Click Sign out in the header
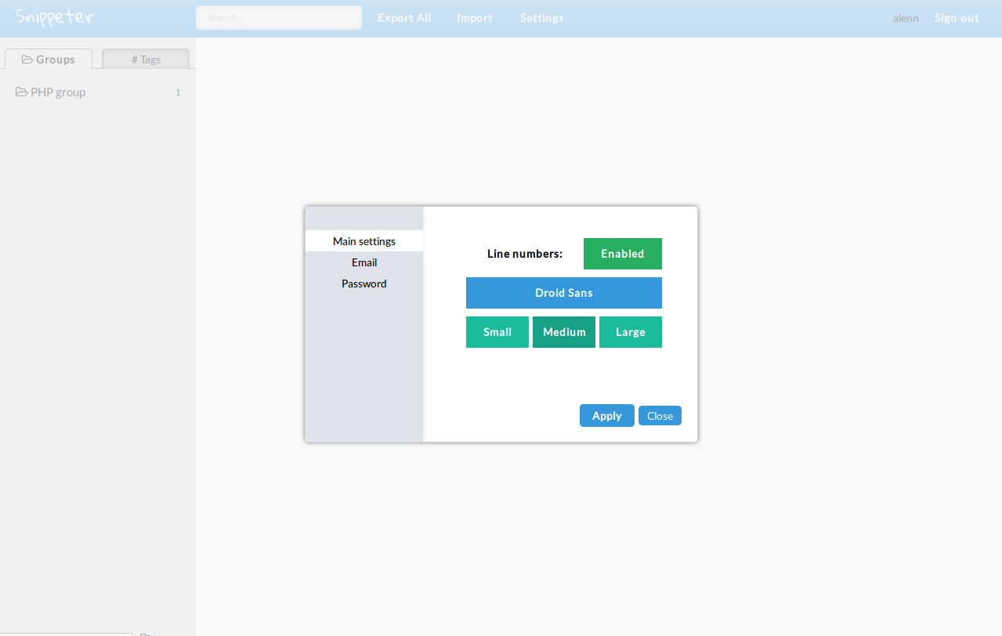 click(x=957, y=18)
